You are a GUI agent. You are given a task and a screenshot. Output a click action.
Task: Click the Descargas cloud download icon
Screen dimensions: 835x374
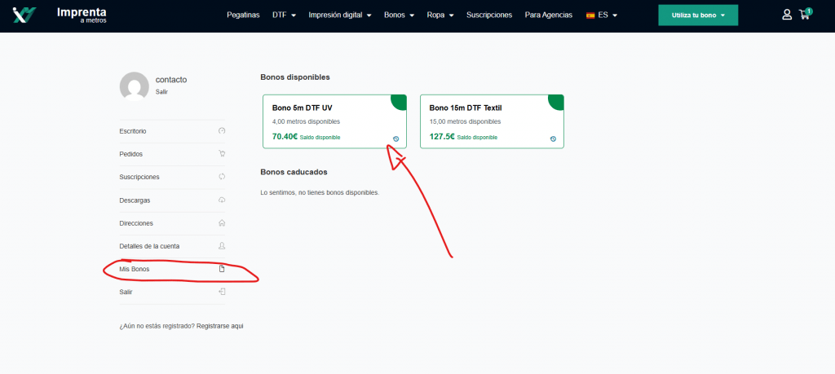222,200
